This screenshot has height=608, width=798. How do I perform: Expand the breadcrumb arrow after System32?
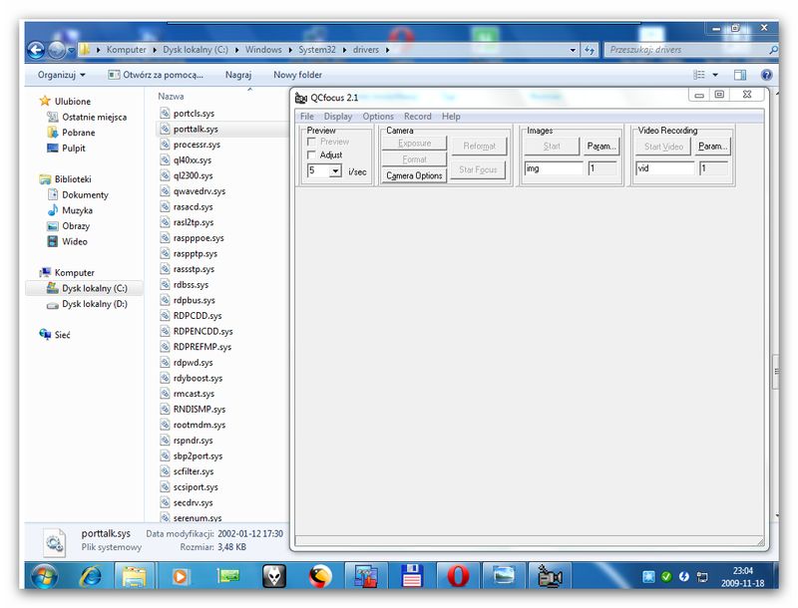tap(344, 50)
